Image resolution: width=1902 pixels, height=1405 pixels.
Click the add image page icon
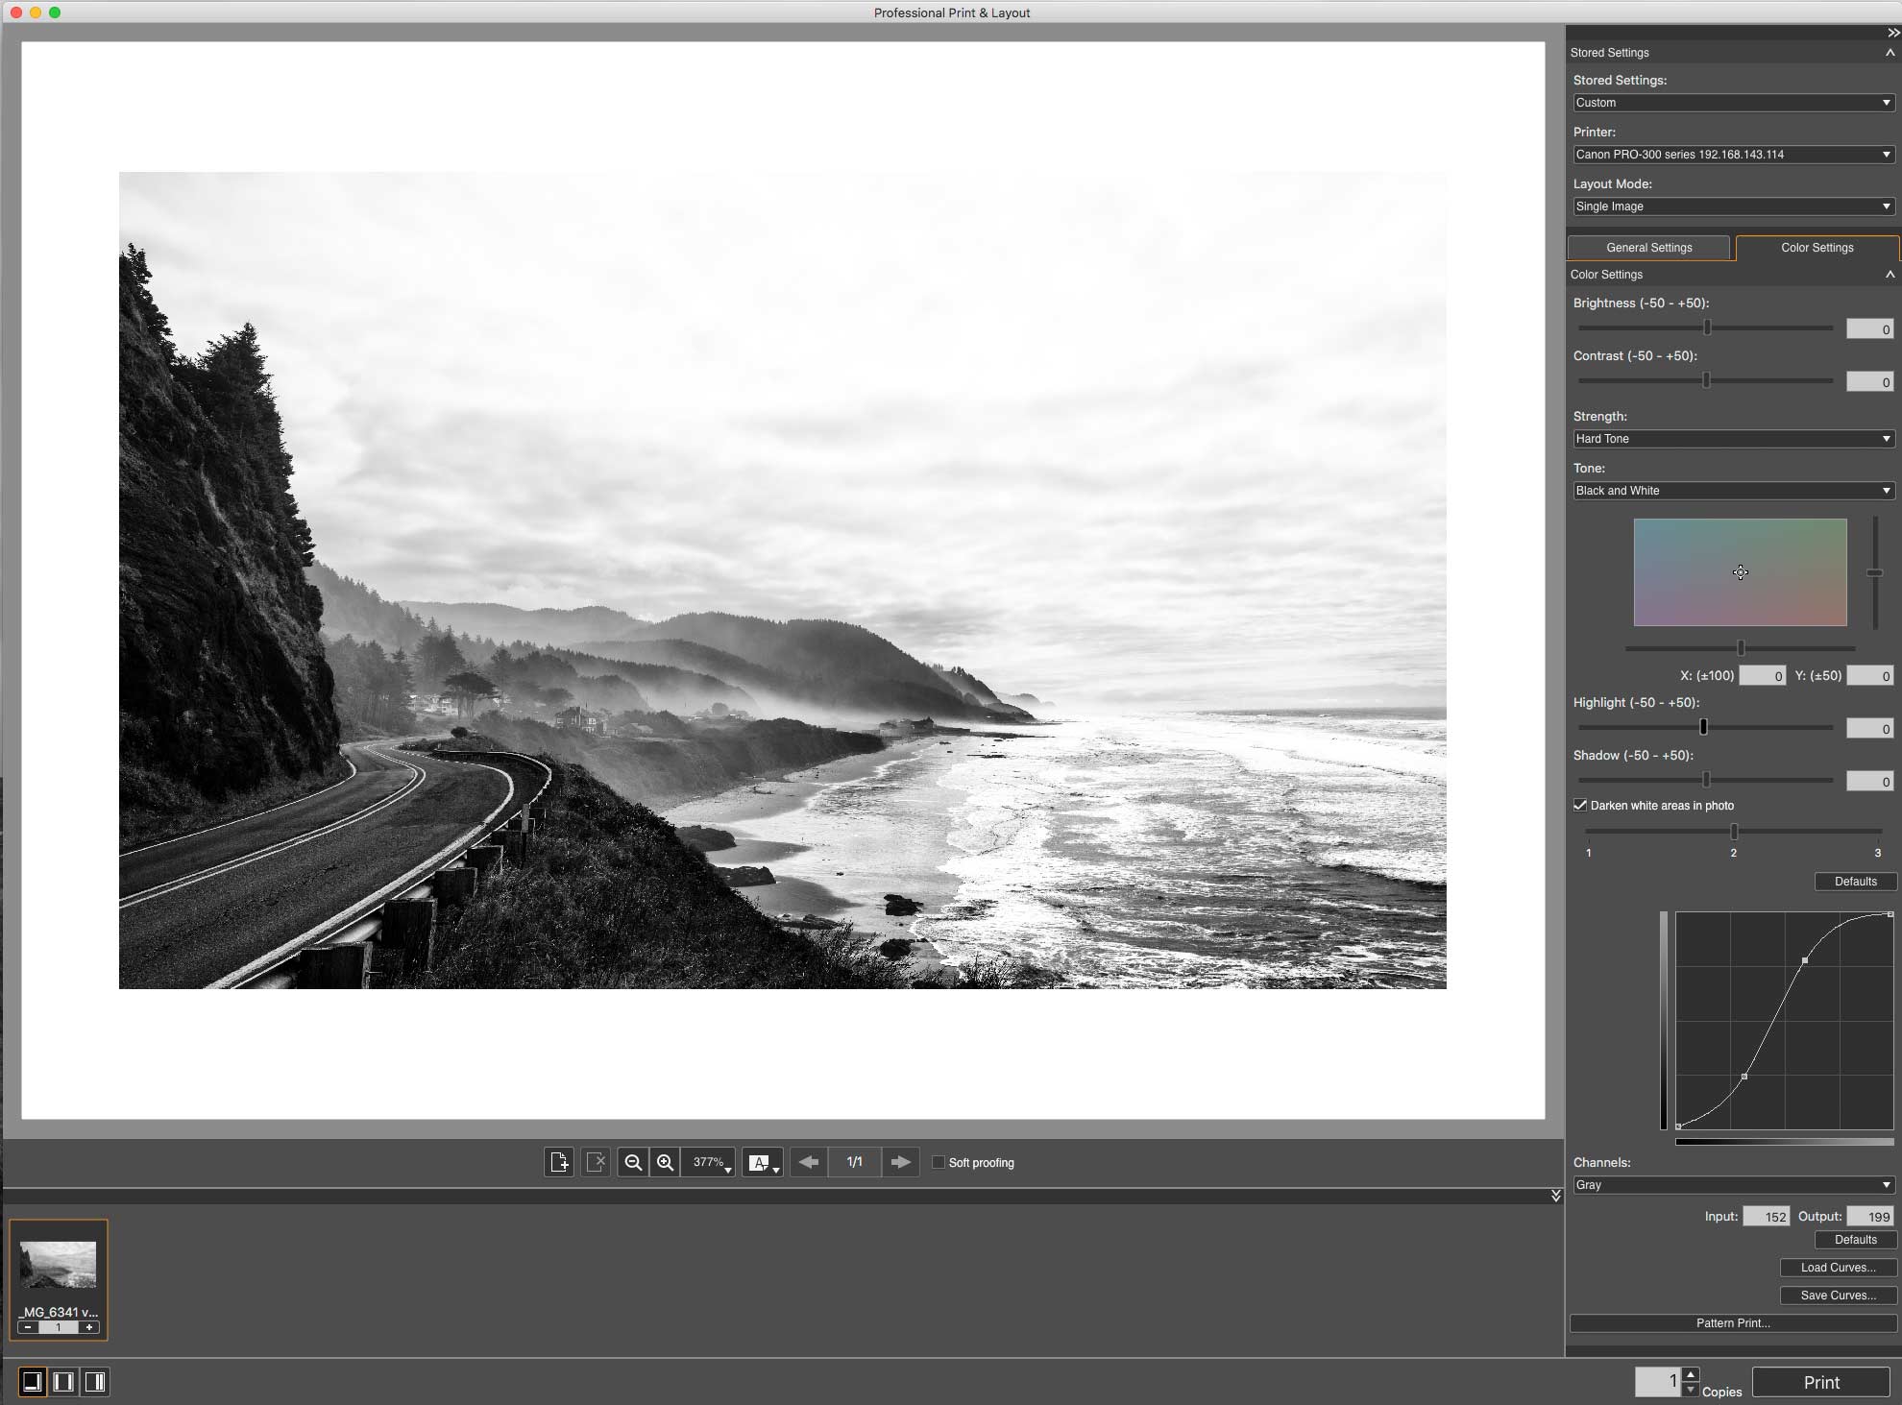[559, 1162]
